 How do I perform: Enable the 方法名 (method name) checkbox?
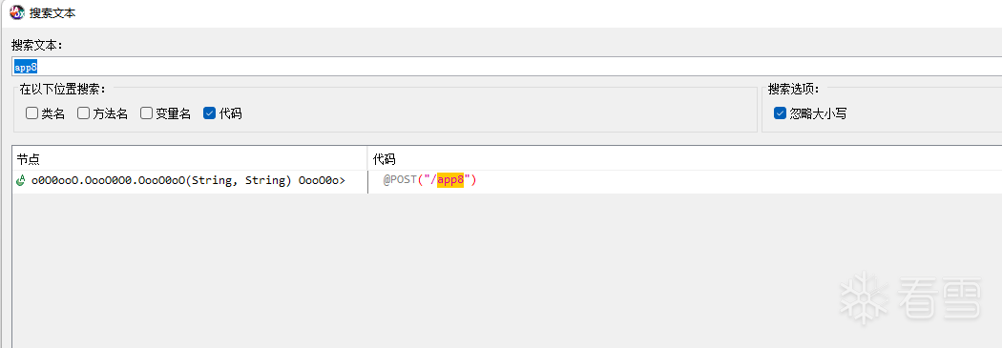click(84, 113)
